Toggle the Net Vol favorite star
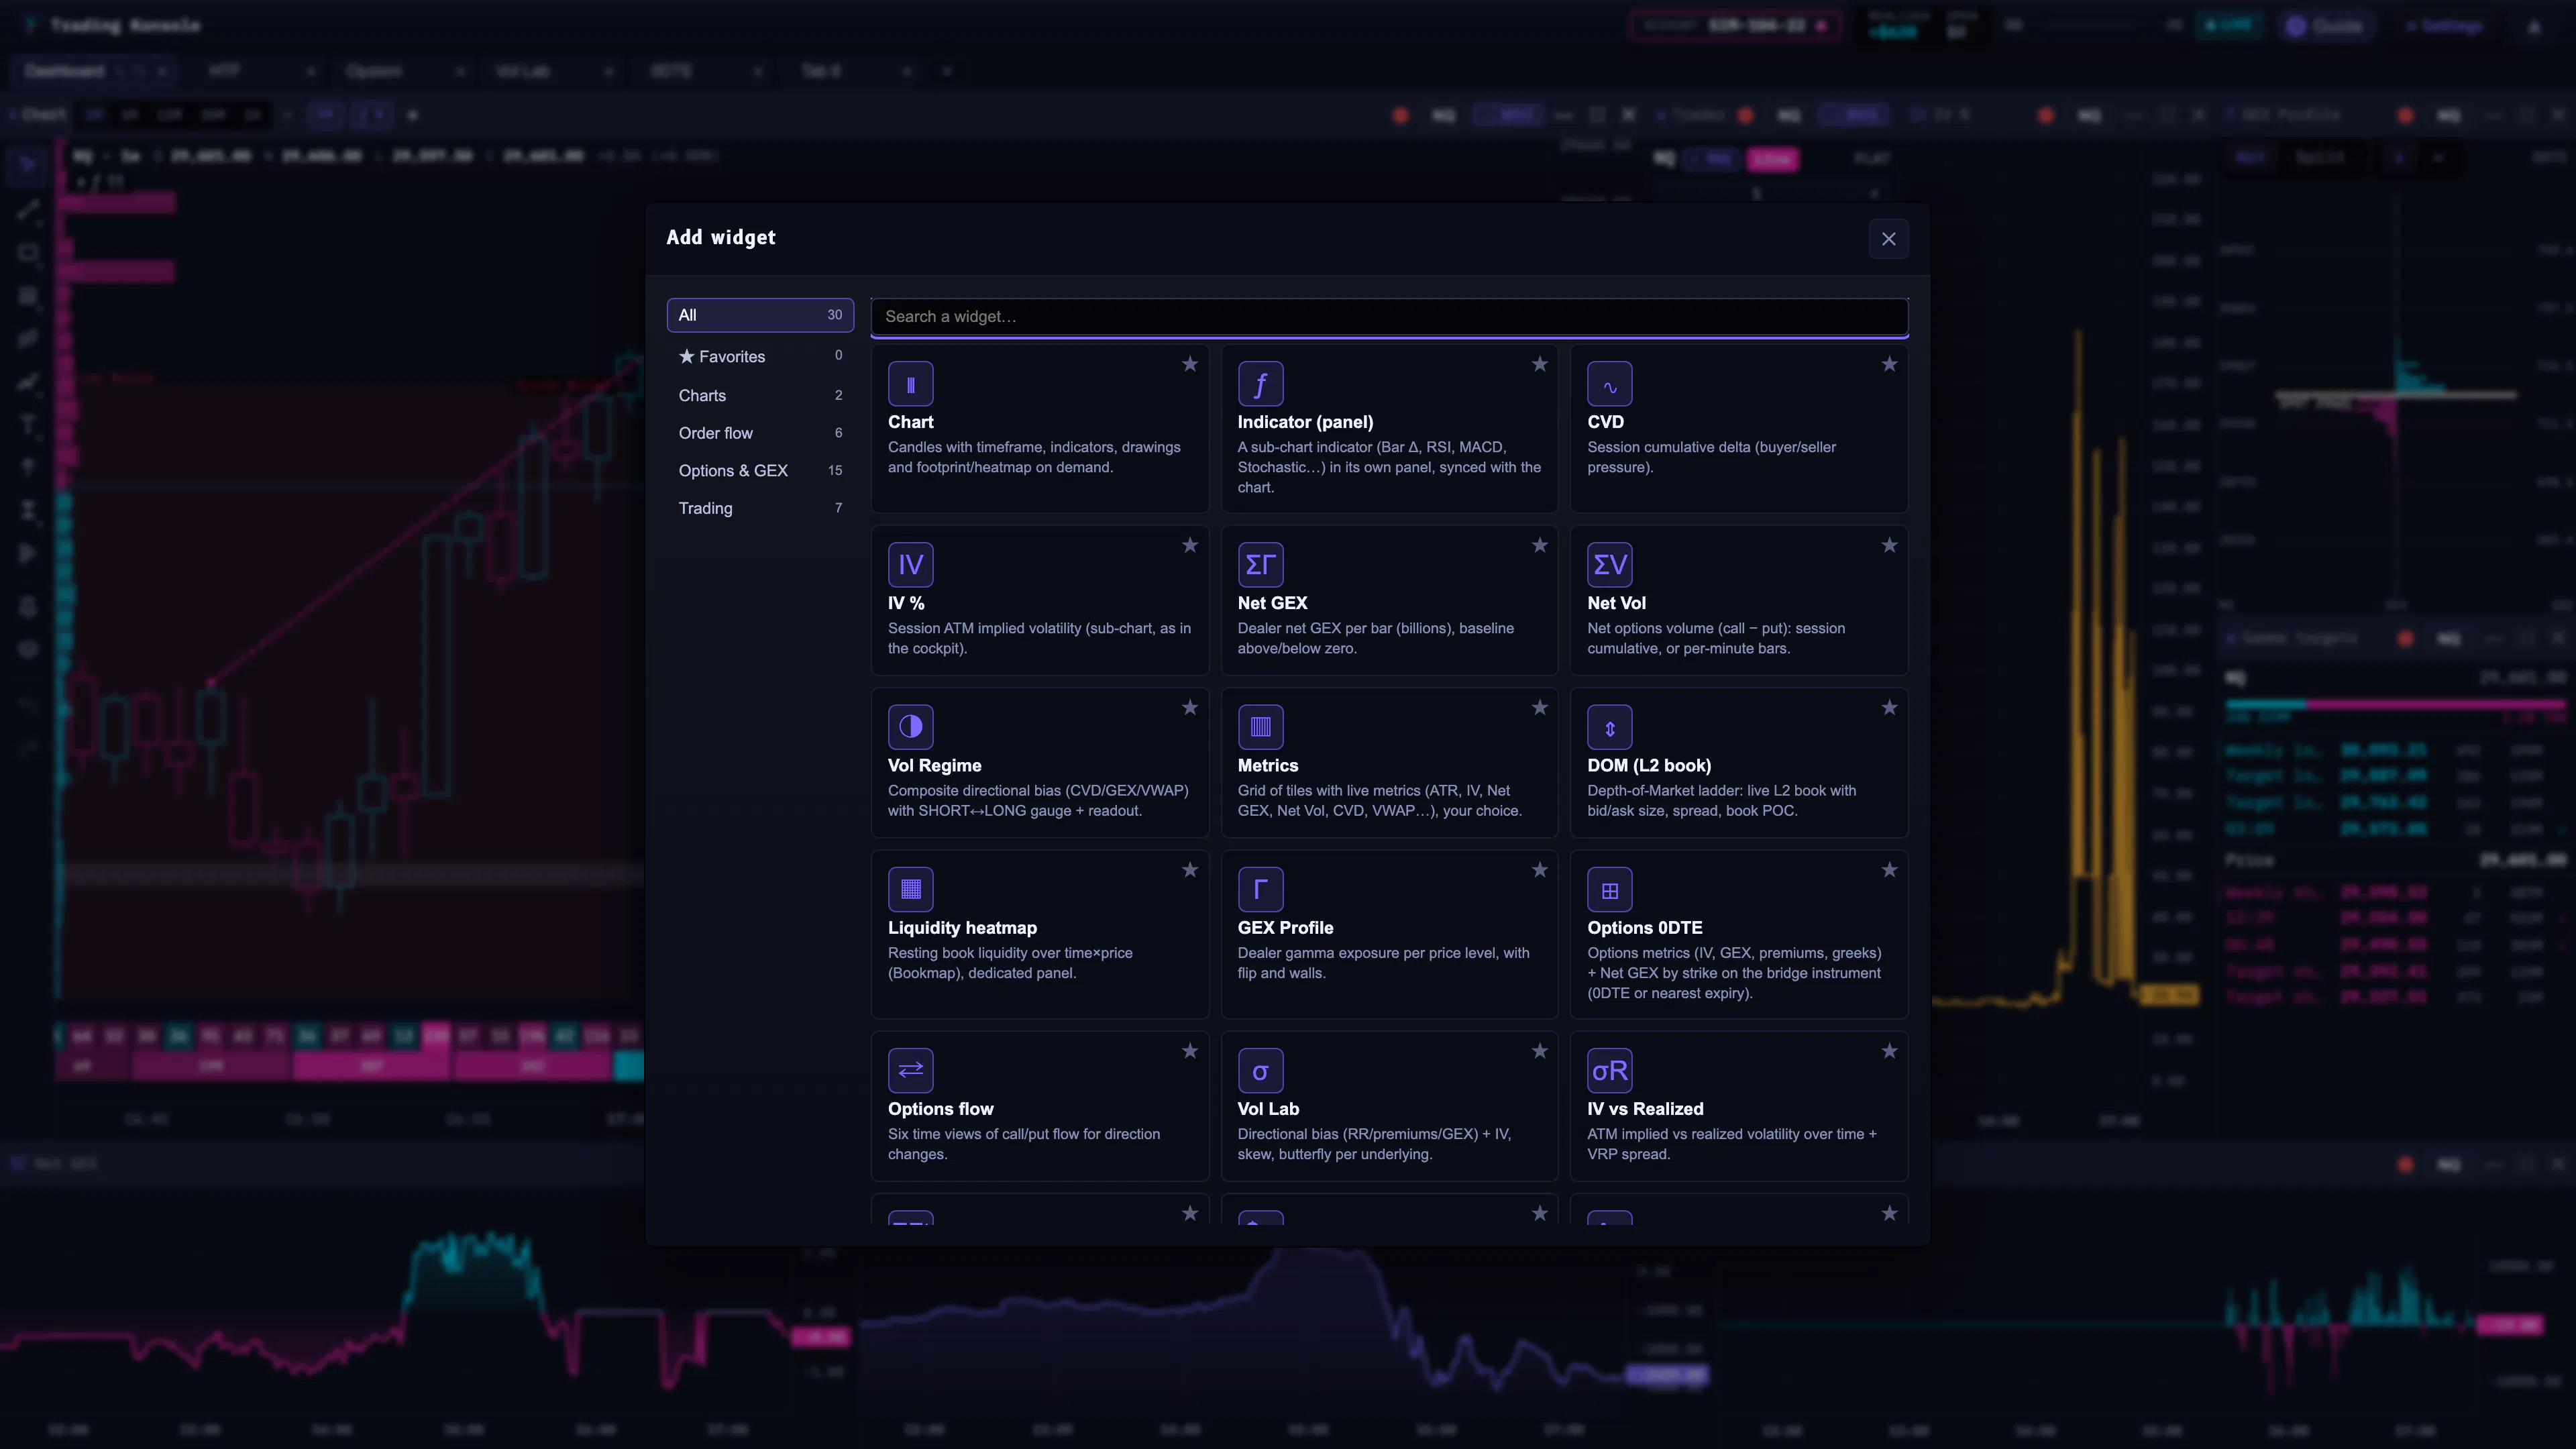The height and width of the screenshot is (1449, 2576). pos(1889,545)
